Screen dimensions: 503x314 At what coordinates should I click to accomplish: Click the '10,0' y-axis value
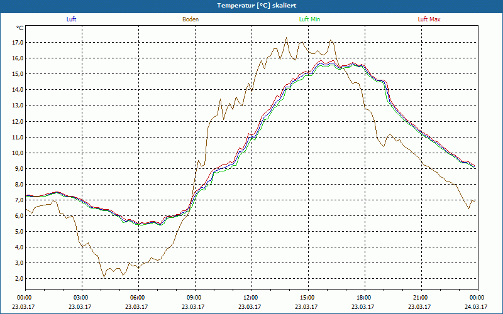18,153
